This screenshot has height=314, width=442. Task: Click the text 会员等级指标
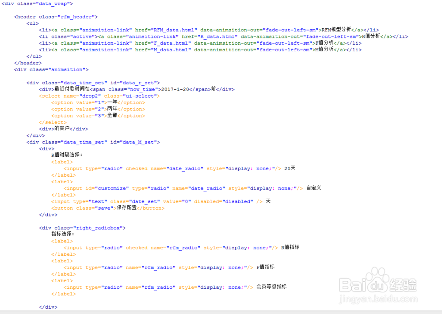click(x=271, y=287)
